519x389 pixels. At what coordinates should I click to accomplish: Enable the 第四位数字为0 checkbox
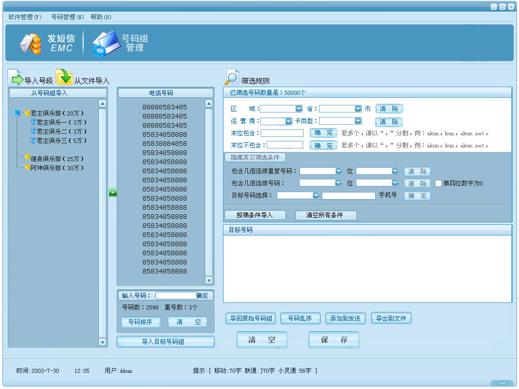point(438,183)
